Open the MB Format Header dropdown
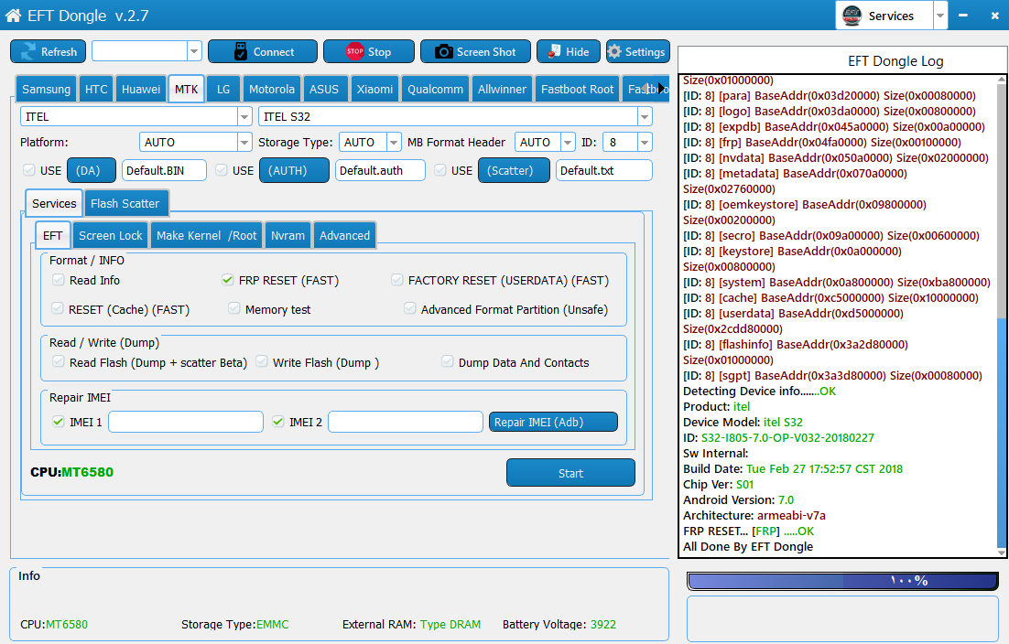 click(x=568, y=142)
